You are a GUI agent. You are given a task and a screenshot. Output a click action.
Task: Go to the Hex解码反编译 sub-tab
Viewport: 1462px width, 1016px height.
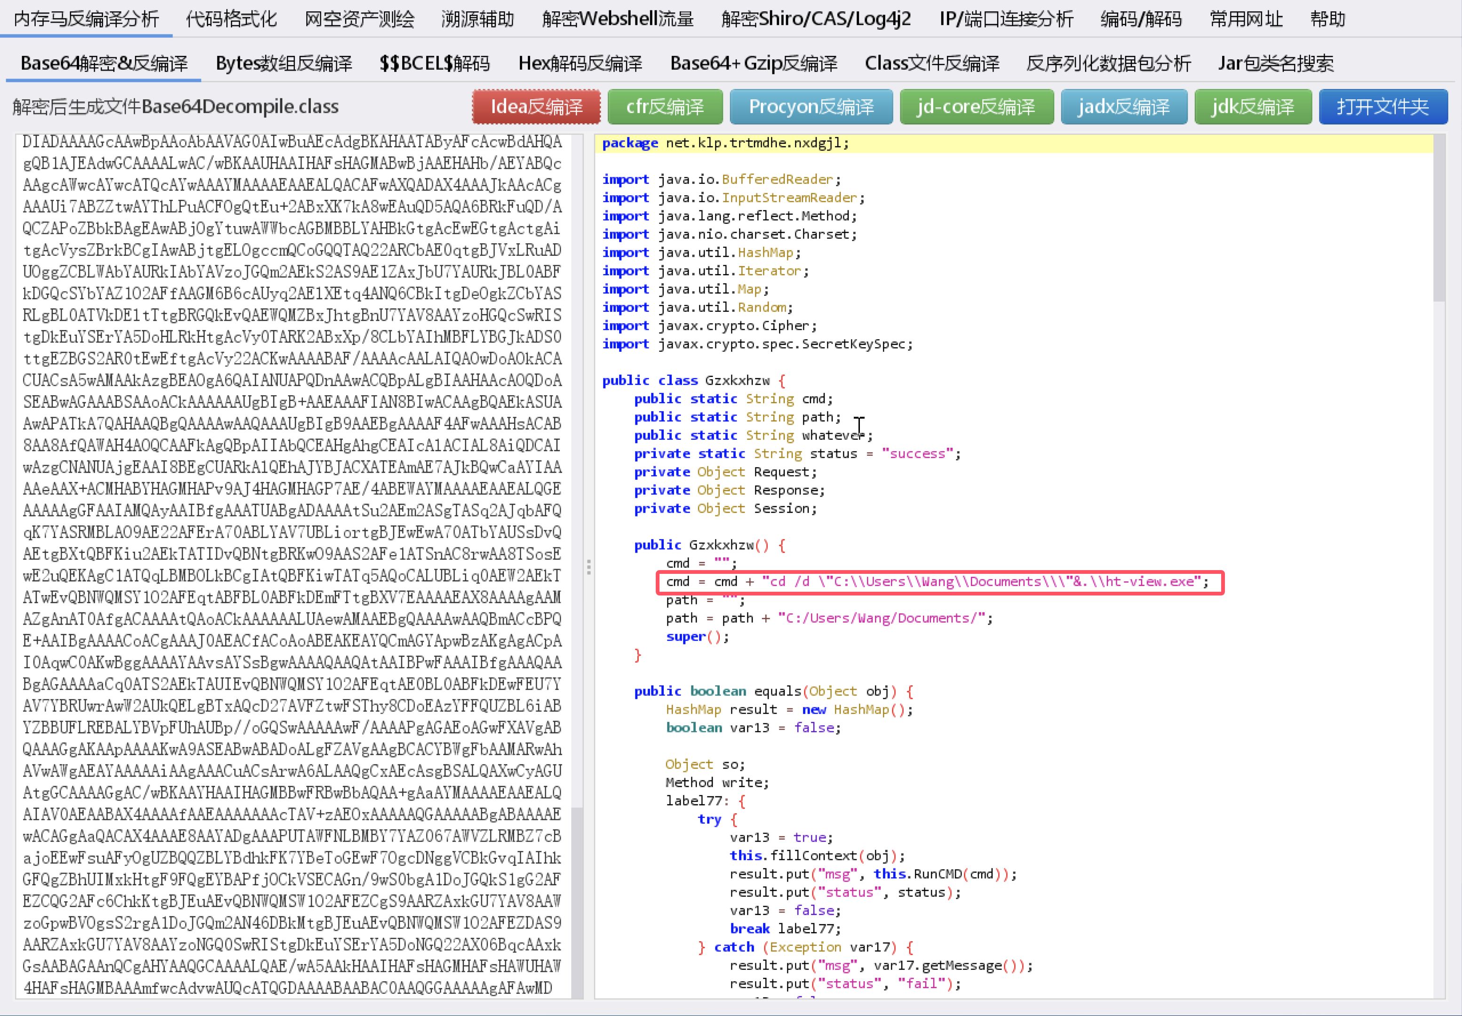coord(580,63)
